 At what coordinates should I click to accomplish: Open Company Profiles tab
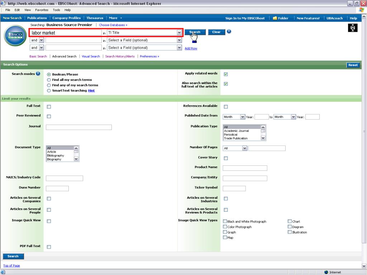pos(66,18)
